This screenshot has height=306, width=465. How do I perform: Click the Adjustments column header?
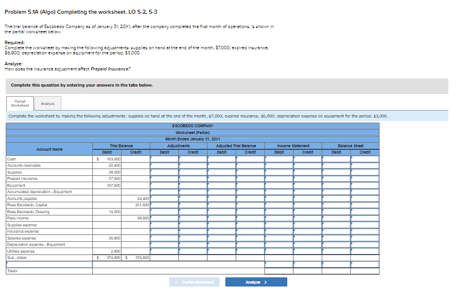pos(178,146)
